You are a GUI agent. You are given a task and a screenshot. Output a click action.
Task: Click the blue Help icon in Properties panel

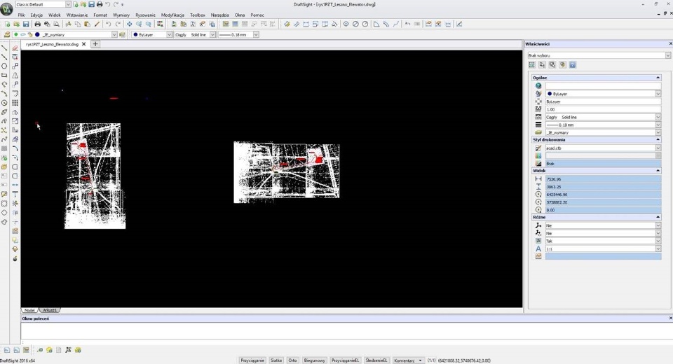click(572, 64)
